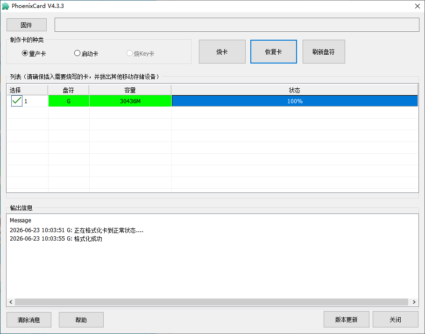This screenshot has width=425, height=334.
Task: Focus the firmware path input field
Action: 237,25
